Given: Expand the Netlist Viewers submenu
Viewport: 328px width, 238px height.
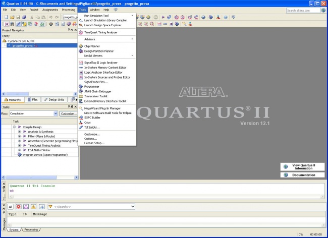Looking at the screenshot, I should (107, 55).
